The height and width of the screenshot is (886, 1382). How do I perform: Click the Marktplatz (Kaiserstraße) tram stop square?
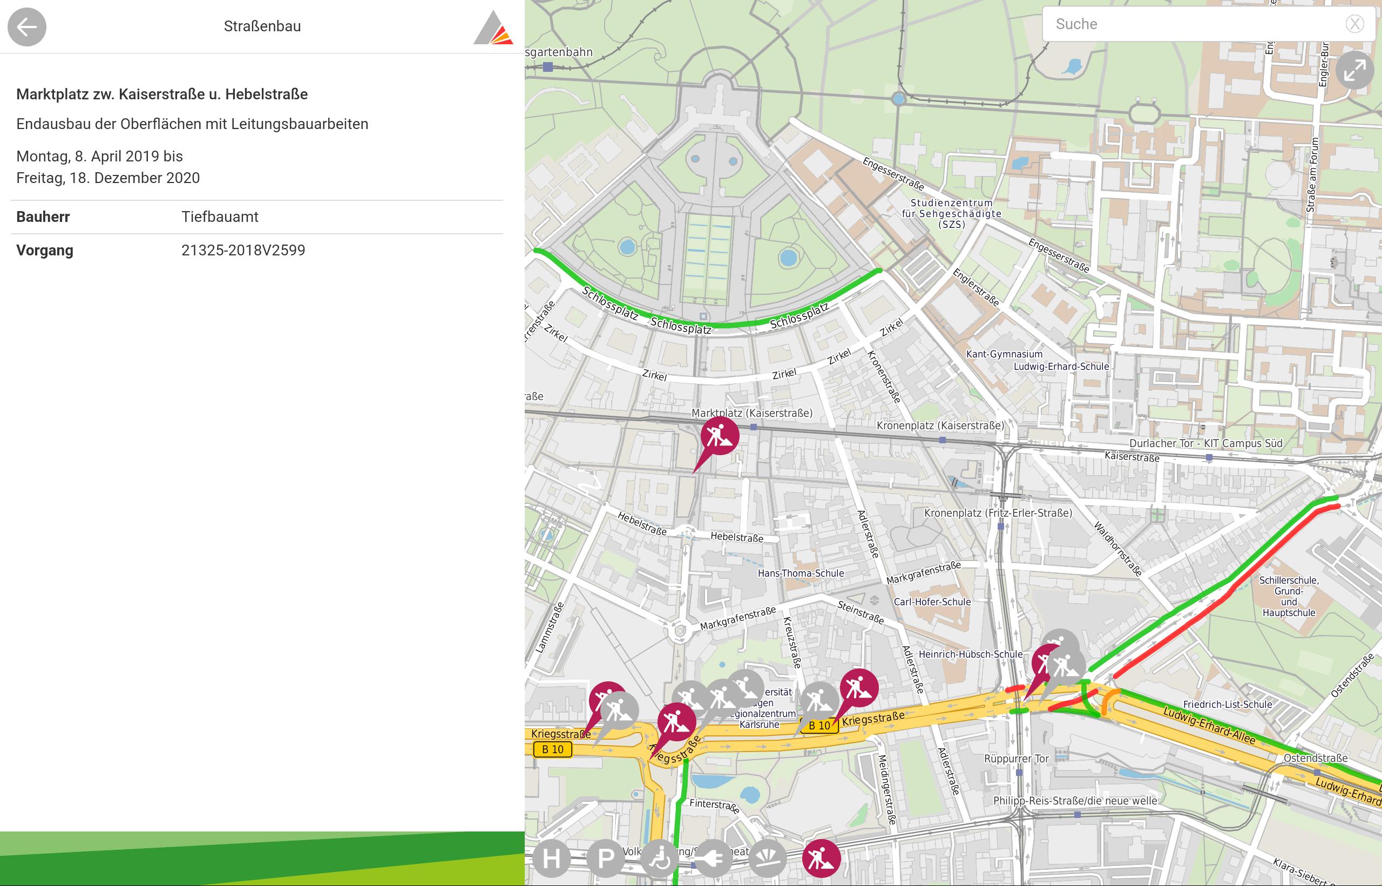(754, 427)
